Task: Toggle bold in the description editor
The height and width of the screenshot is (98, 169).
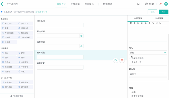Action: tap(131, 23)
